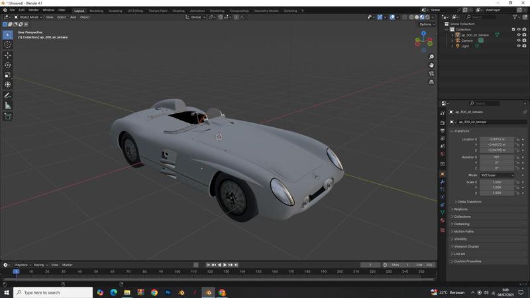530x298 pixels.
Task: Open the Object Data properties green triangle icon
Action: point(443,212)
